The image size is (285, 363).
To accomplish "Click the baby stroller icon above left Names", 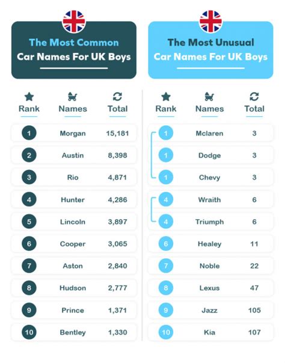I will click(73, 97).
